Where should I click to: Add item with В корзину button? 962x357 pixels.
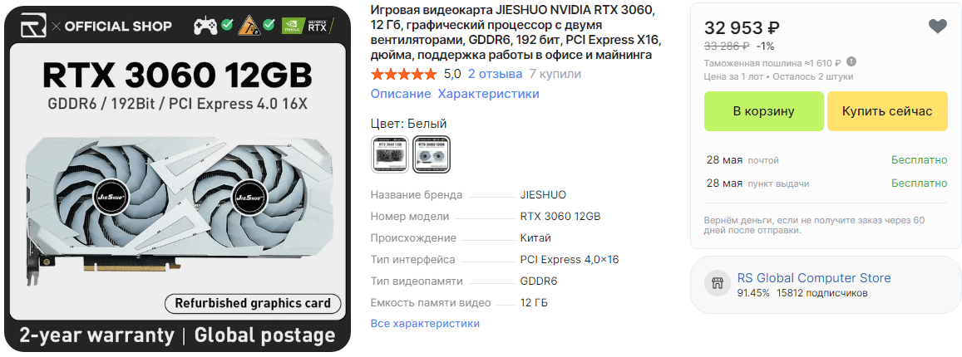click(764, 111)
